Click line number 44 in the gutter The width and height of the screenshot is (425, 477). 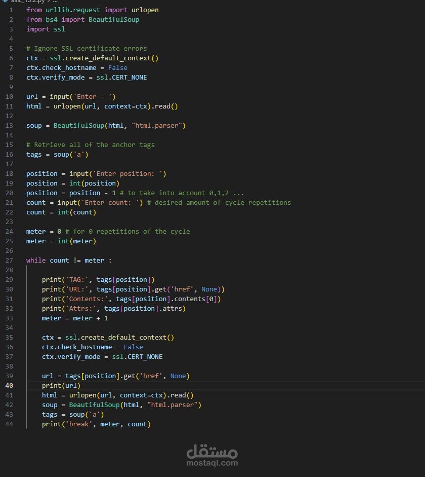[10, 424]
